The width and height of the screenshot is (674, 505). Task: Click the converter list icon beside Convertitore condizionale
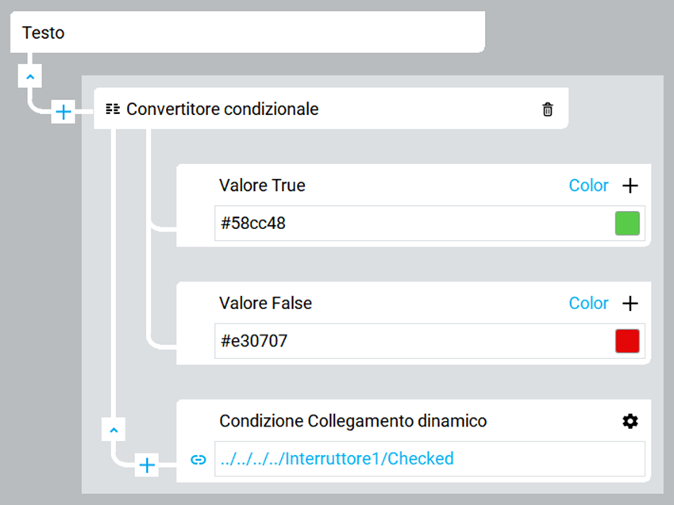click(113, 109)
